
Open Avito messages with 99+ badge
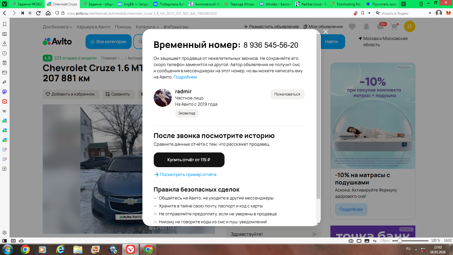(x=381, y=26)
